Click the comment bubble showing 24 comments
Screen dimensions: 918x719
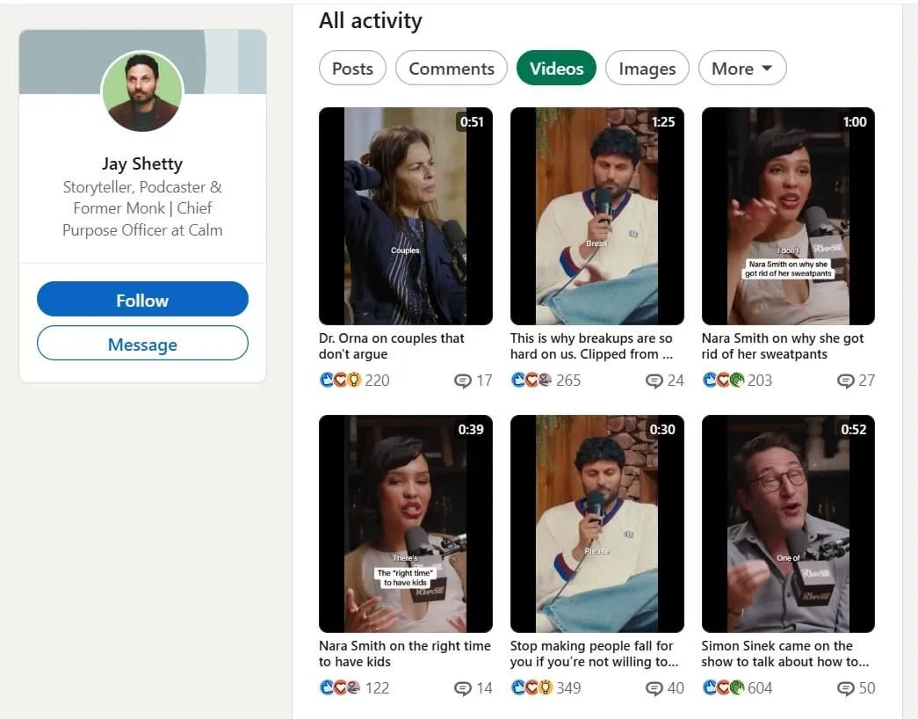click(654, 380)
